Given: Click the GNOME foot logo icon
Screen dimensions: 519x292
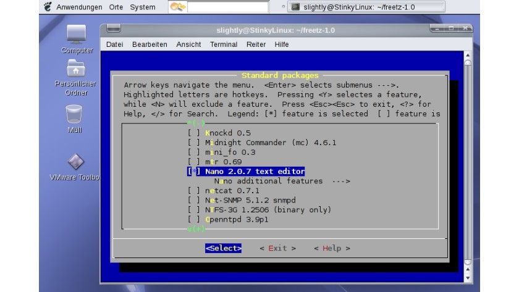Looking at the screenshot, I should coord(48,7).
